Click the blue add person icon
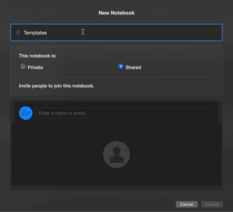 click(x=26, y=113)
